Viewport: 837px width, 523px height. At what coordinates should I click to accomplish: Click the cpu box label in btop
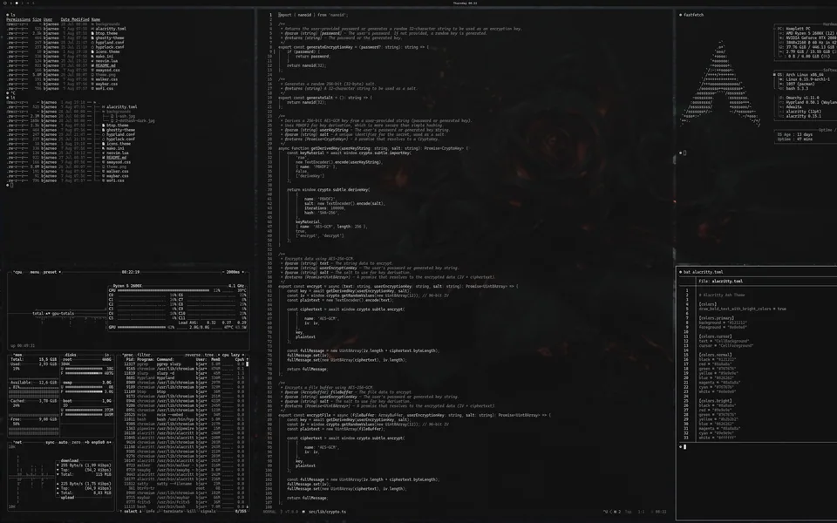click(18, 272)
